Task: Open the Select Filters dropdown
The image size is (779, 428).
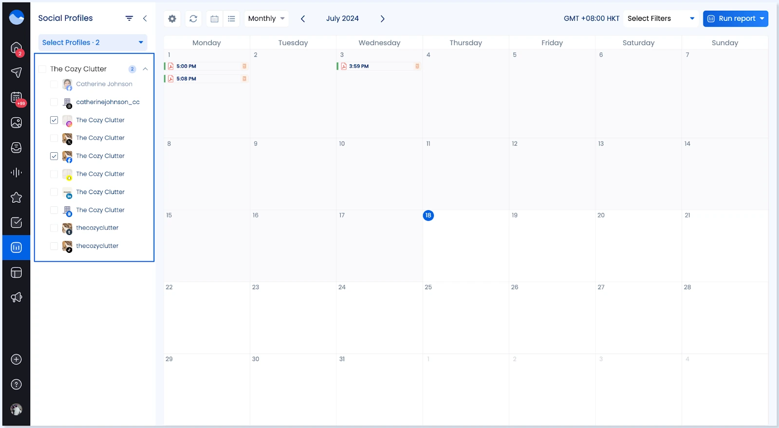Action: point(660,18)
